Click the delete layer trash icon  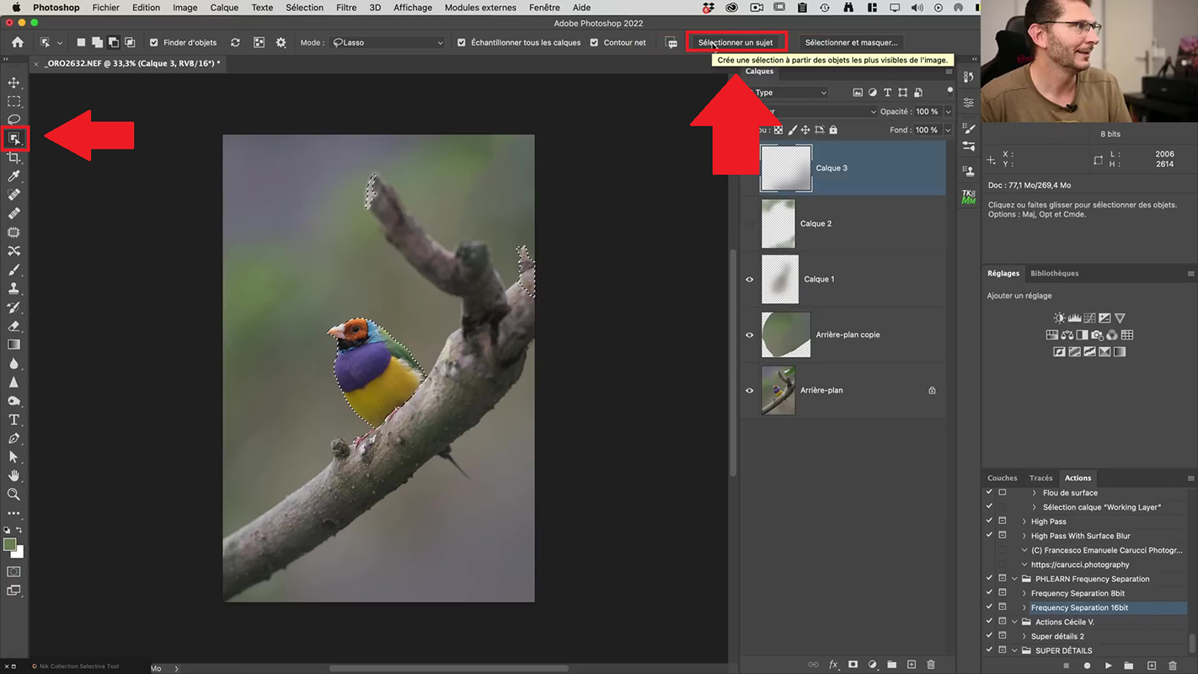point(931,665)
